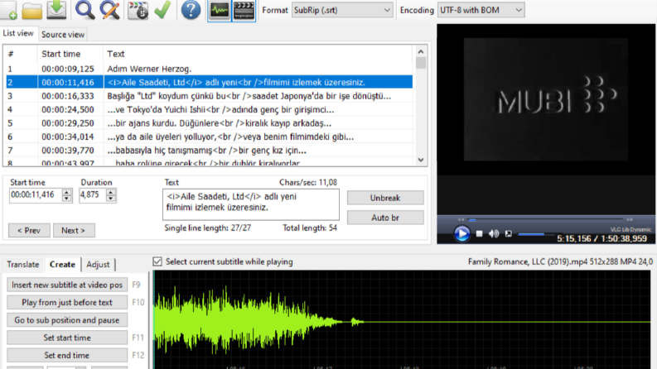The height and width of the screenshot is (369, 657).
Task: Click subtitle list scrollbar up arrow
Action: (x=421, y=51)
